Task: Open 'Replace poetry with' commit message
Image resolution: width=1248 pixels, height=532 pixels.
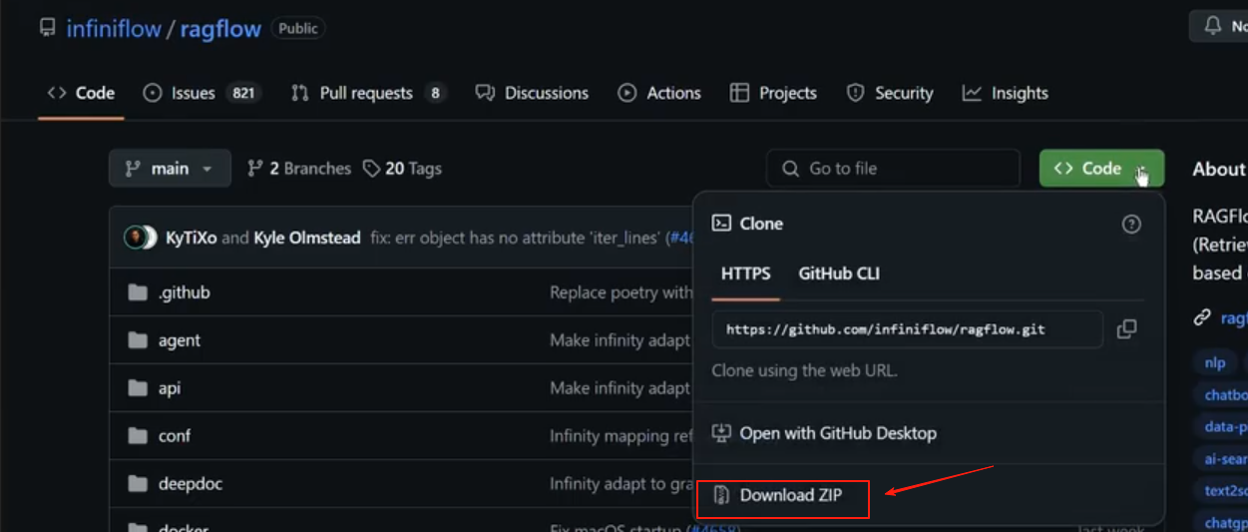Action: pos(621,292)
